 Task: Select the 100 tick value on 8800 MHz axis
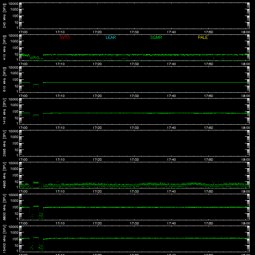tap(15, 207)
